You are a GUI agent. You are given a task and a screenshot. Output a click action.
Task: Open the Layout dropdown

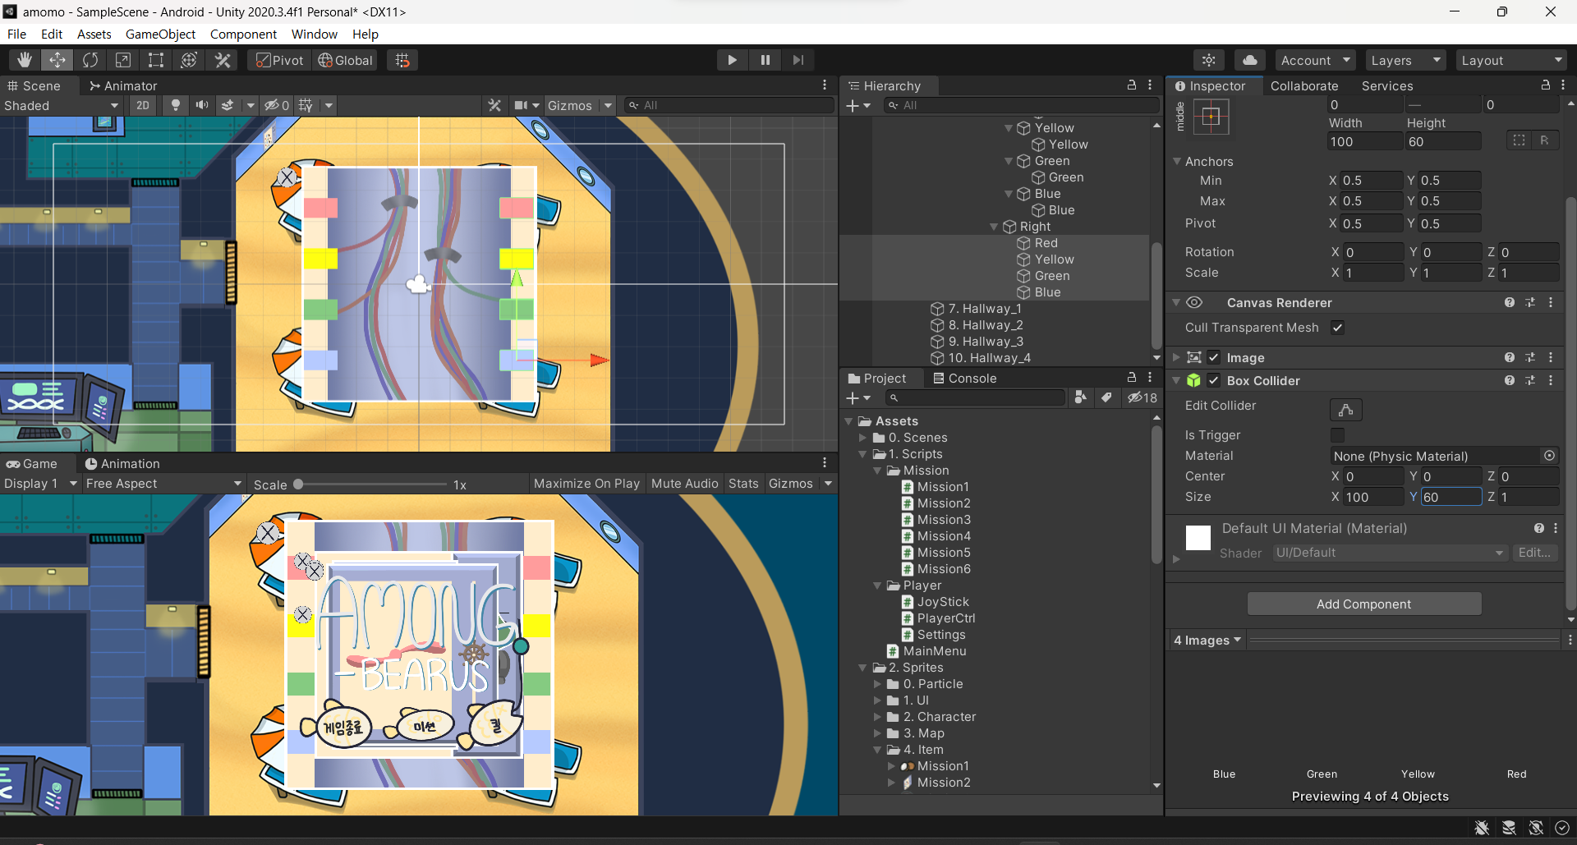(x=1511, y=60)
